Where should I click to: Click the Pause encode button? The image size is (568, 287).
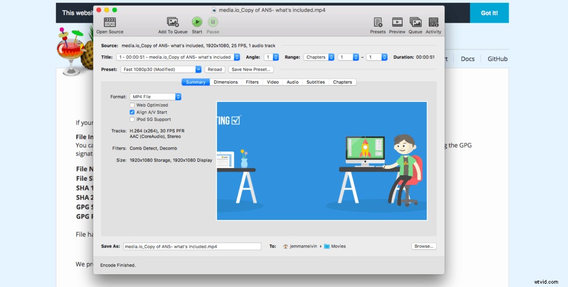[213, 22]
